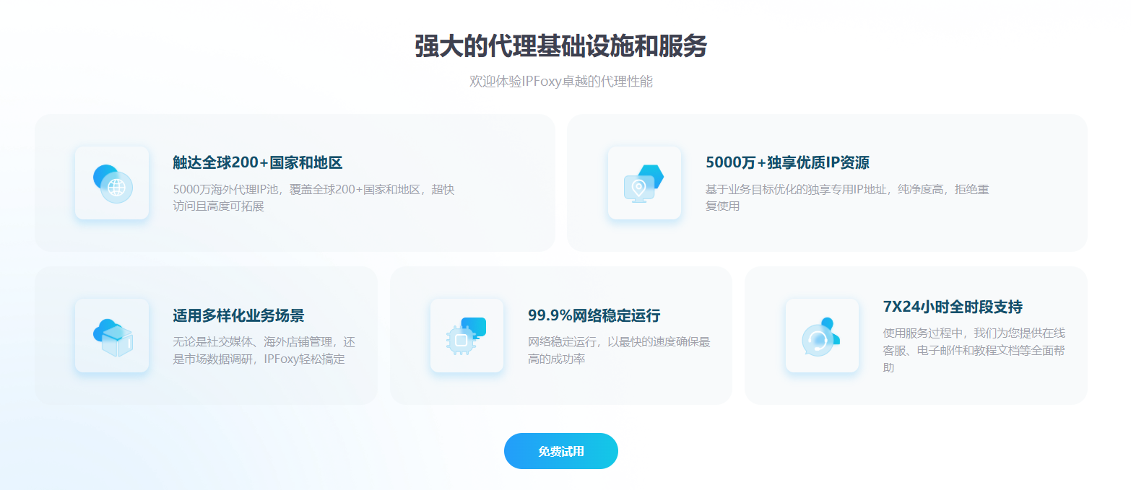Open the 7X24小时全时段支持 heading

953,307
